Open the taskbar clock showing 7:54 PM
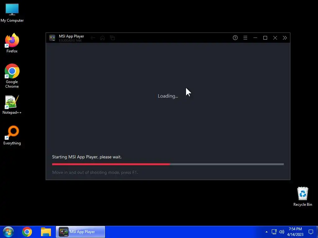Image resolution: width=318 pixels, height=238 pixels. pos(295,232)
